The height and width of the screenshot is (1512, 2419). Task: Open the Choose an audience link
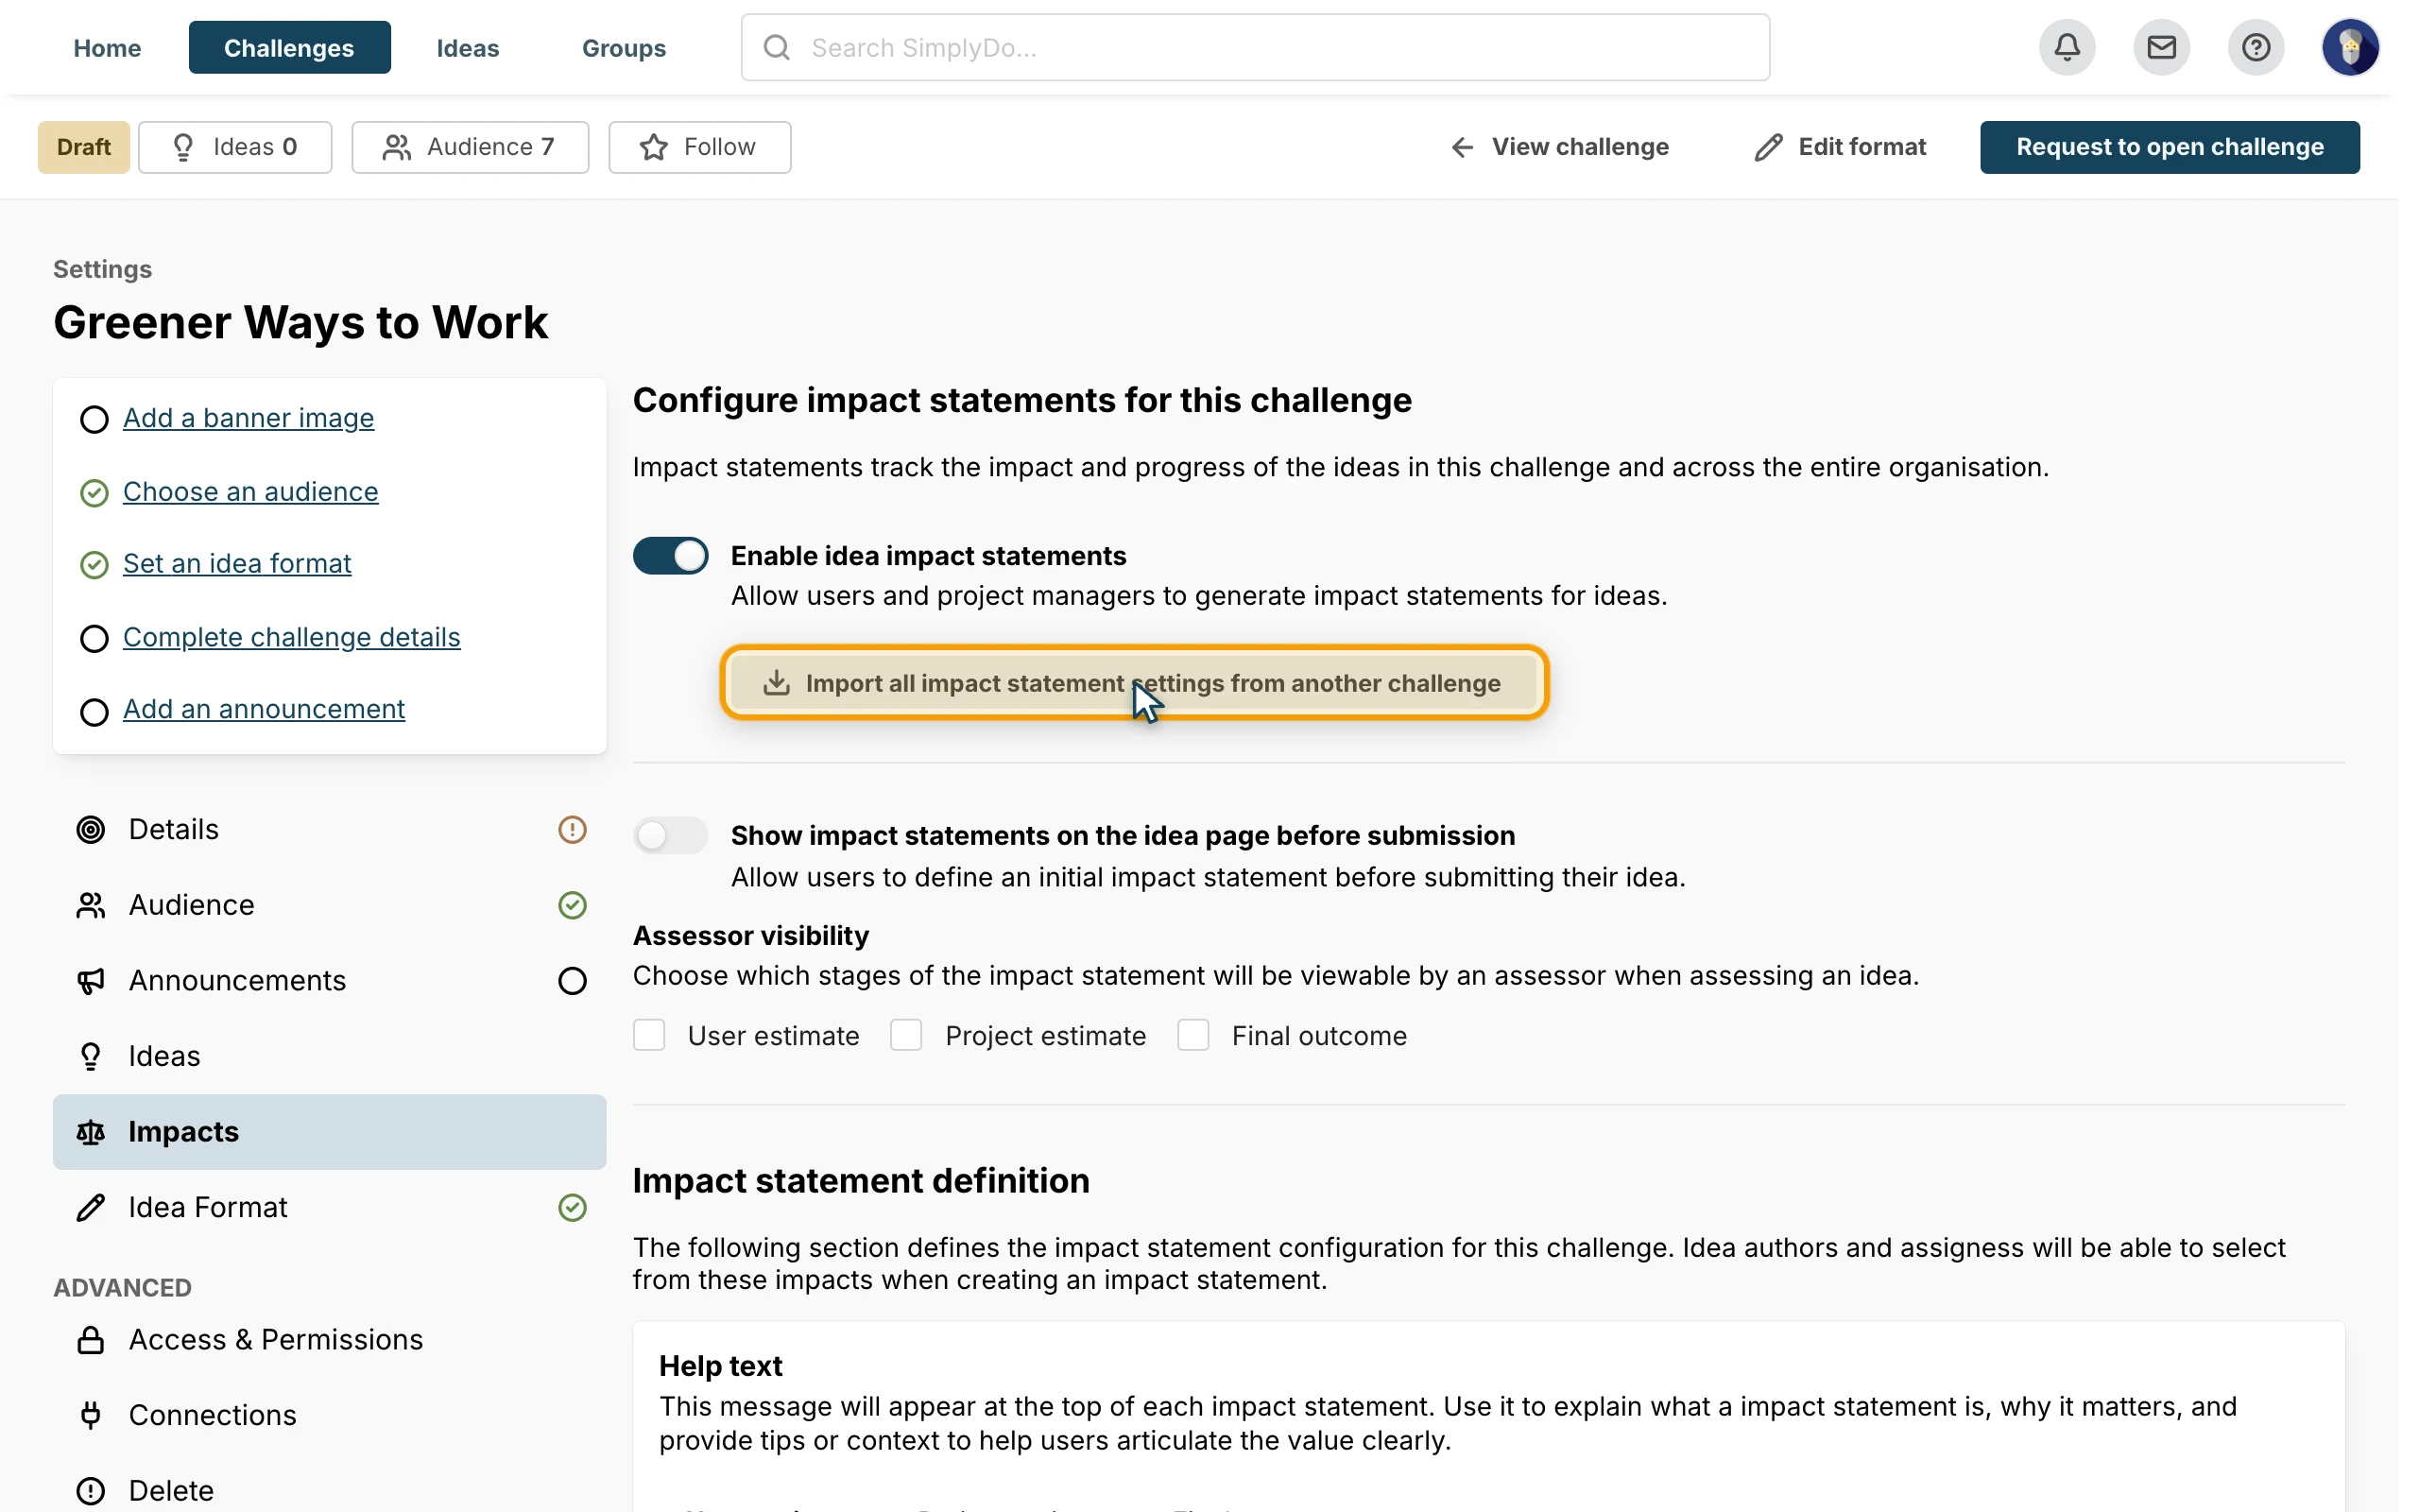(x=249, y=492)
